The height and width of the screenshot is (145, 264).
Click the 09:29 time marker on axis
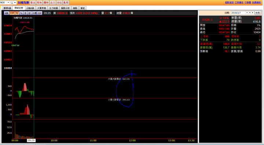[31, 141]
